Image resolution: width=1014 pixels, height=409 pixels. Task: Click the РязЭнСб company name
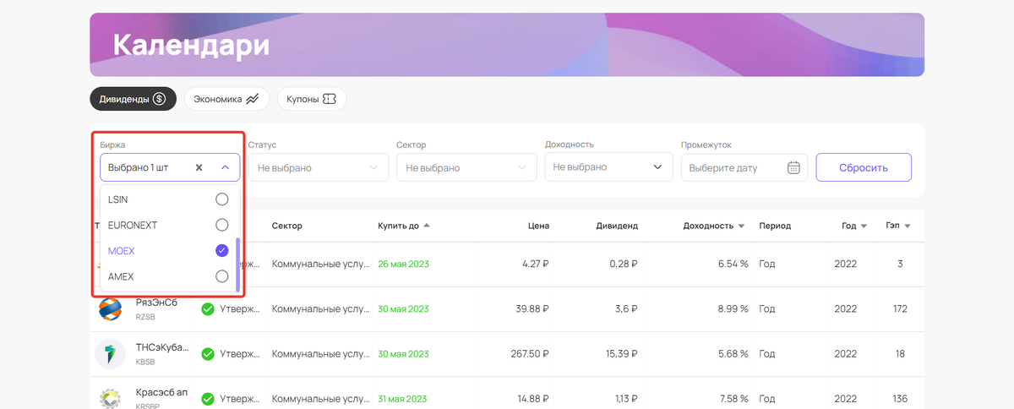(156, 303)
